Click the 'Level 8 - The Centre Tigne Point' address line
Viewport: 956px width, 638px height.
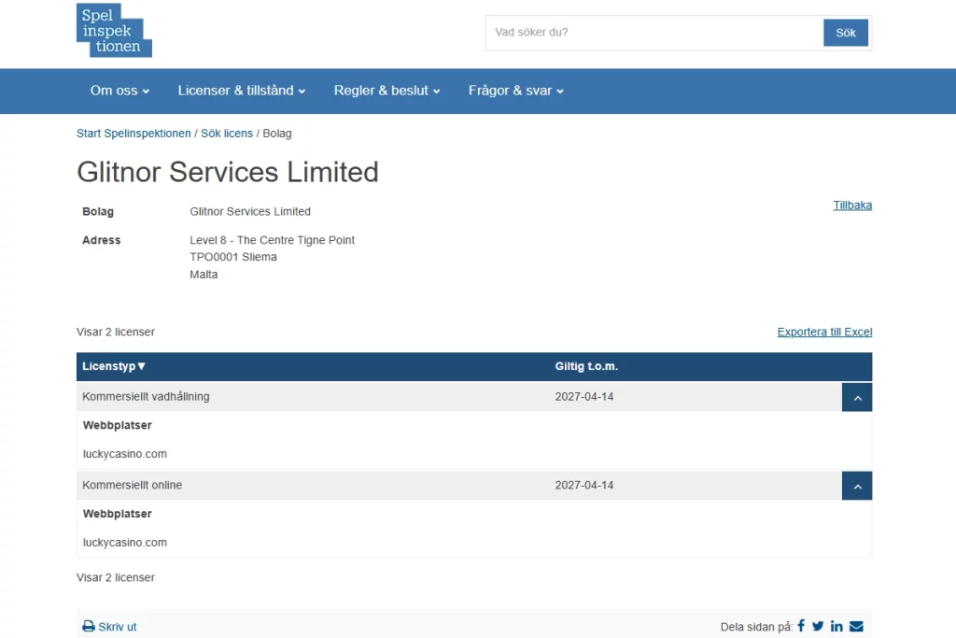[272, 240]
